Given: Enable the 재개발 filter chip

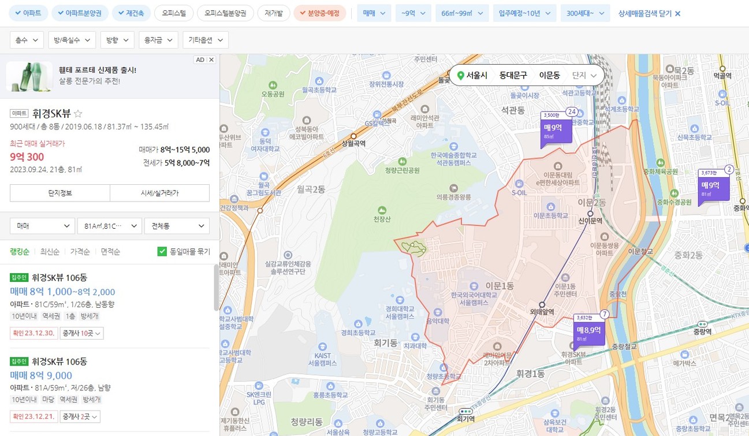Looking at the screenshot, I should pos(274,13).
